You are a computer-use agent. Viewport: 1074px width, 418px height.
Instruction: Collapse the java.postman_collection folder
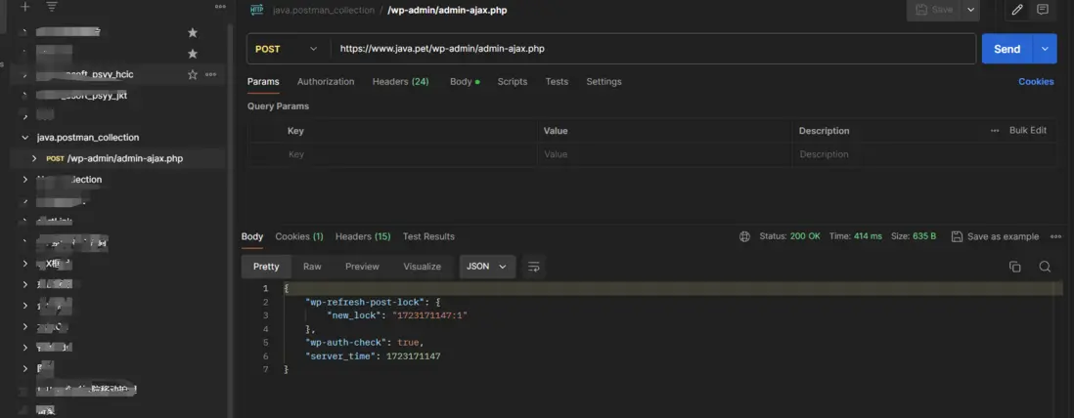coord(25,138)
